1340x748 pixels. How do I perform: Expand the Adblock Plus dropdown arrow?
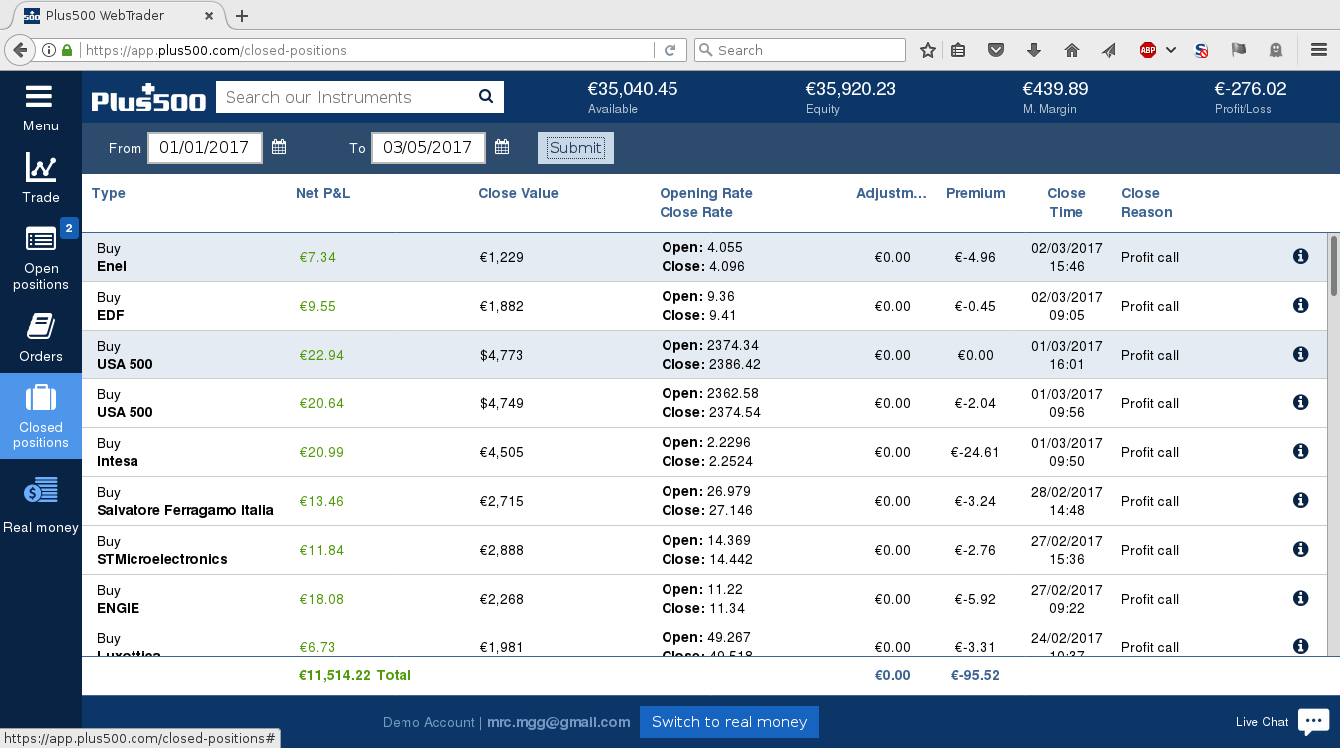click(x=1171, y=50)
